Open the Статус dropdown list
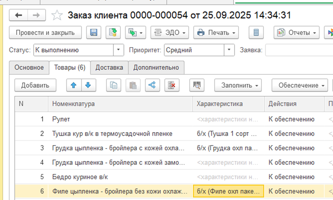This screenshot has height=200, width=333. tap(118, 50)
